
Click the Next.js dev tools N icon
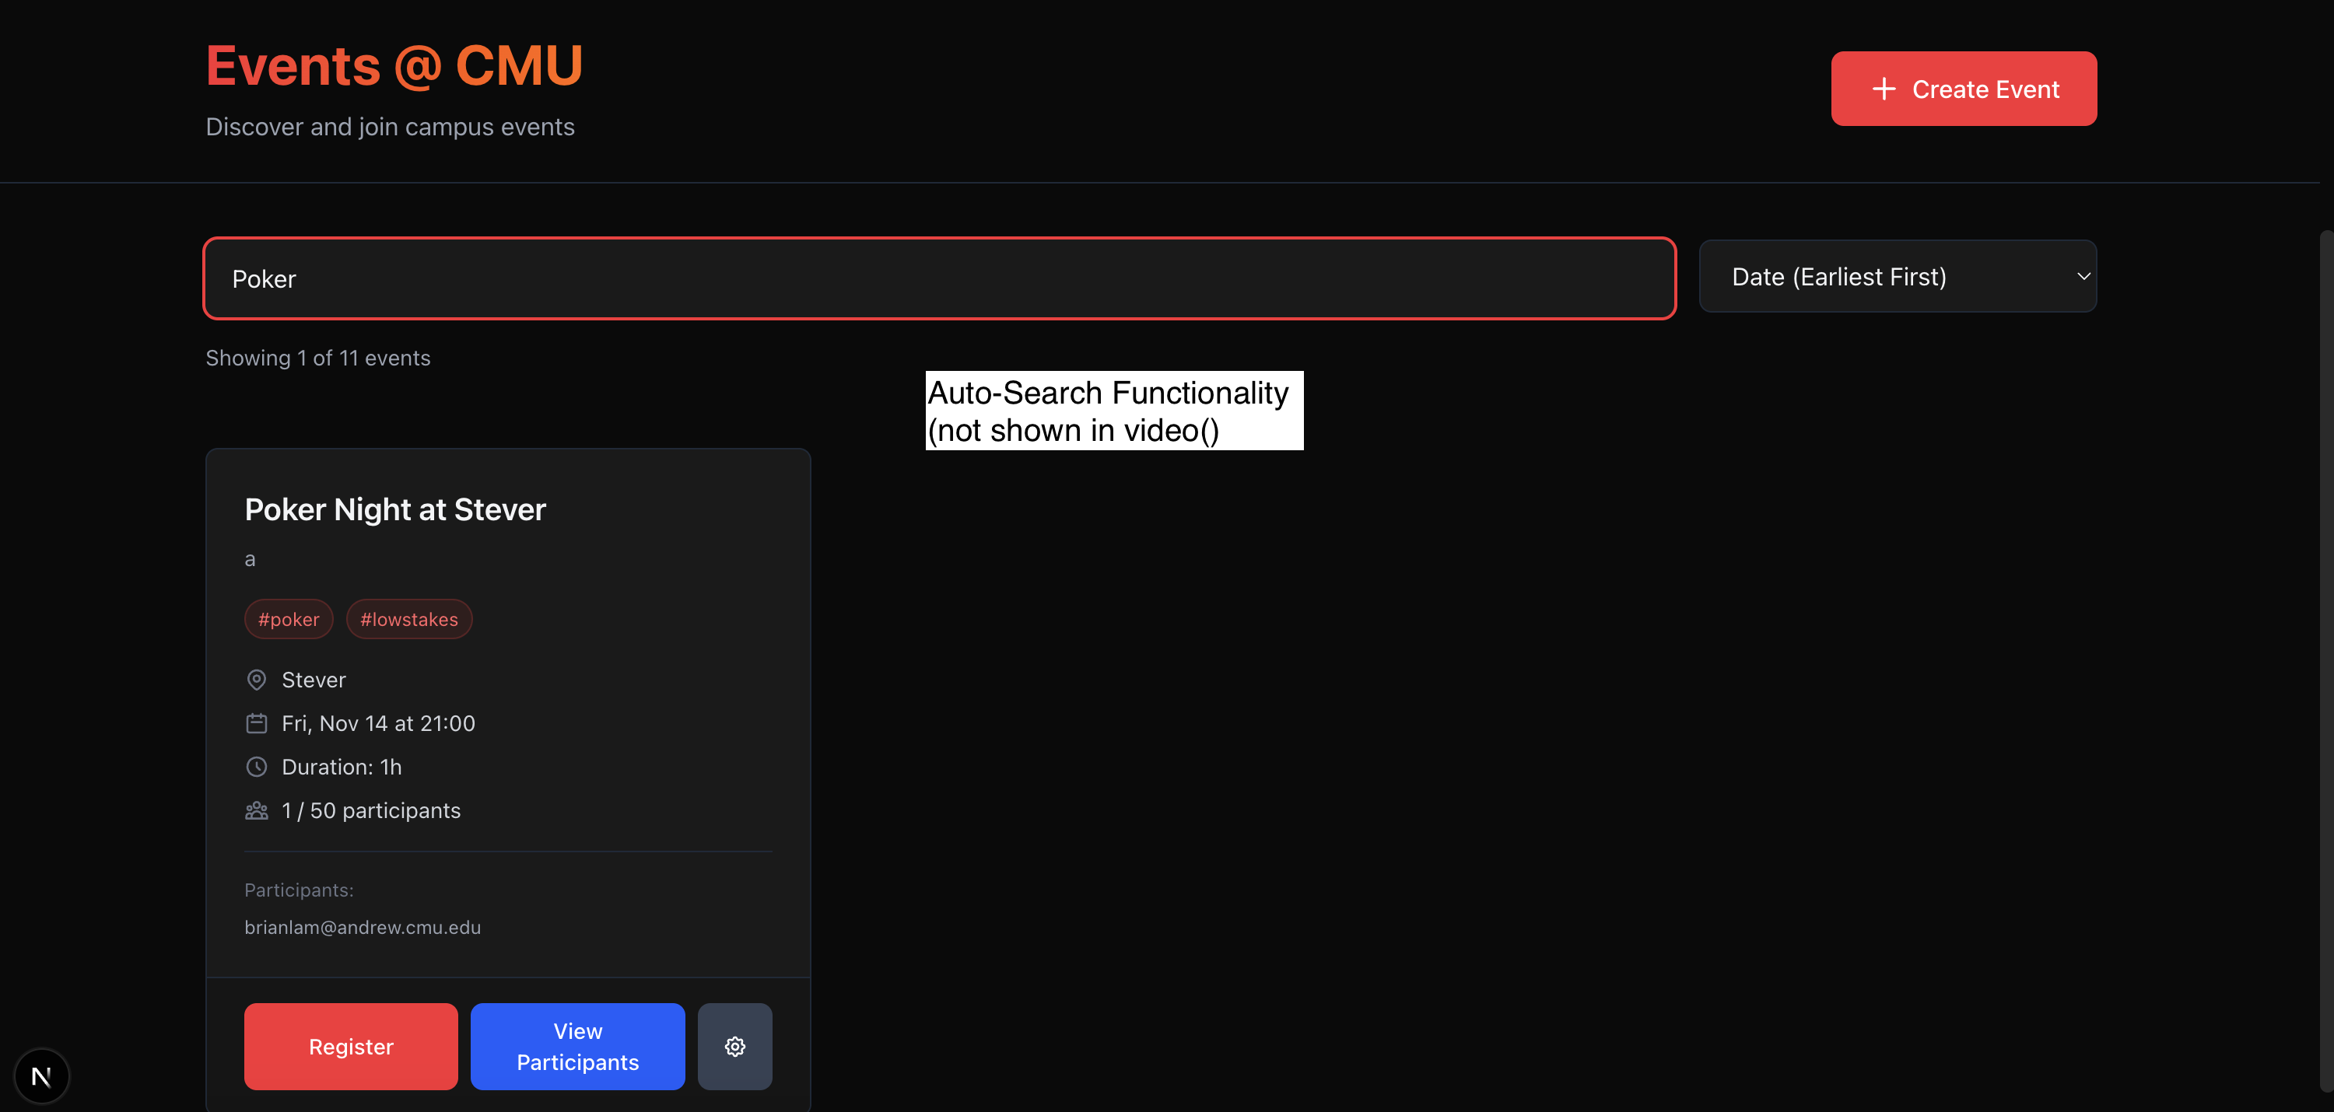pyautogui.click(x=42, y=1075)
